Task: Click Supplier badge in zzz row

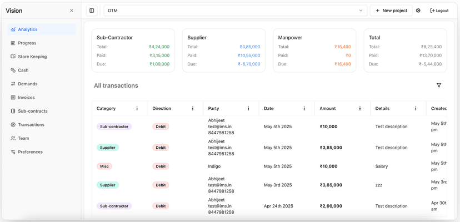Action: coord(108,185)
